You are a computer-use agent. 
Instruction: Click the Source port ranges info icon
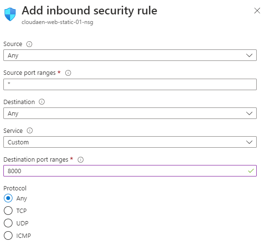pyautogui.click(x=68, y=73)
